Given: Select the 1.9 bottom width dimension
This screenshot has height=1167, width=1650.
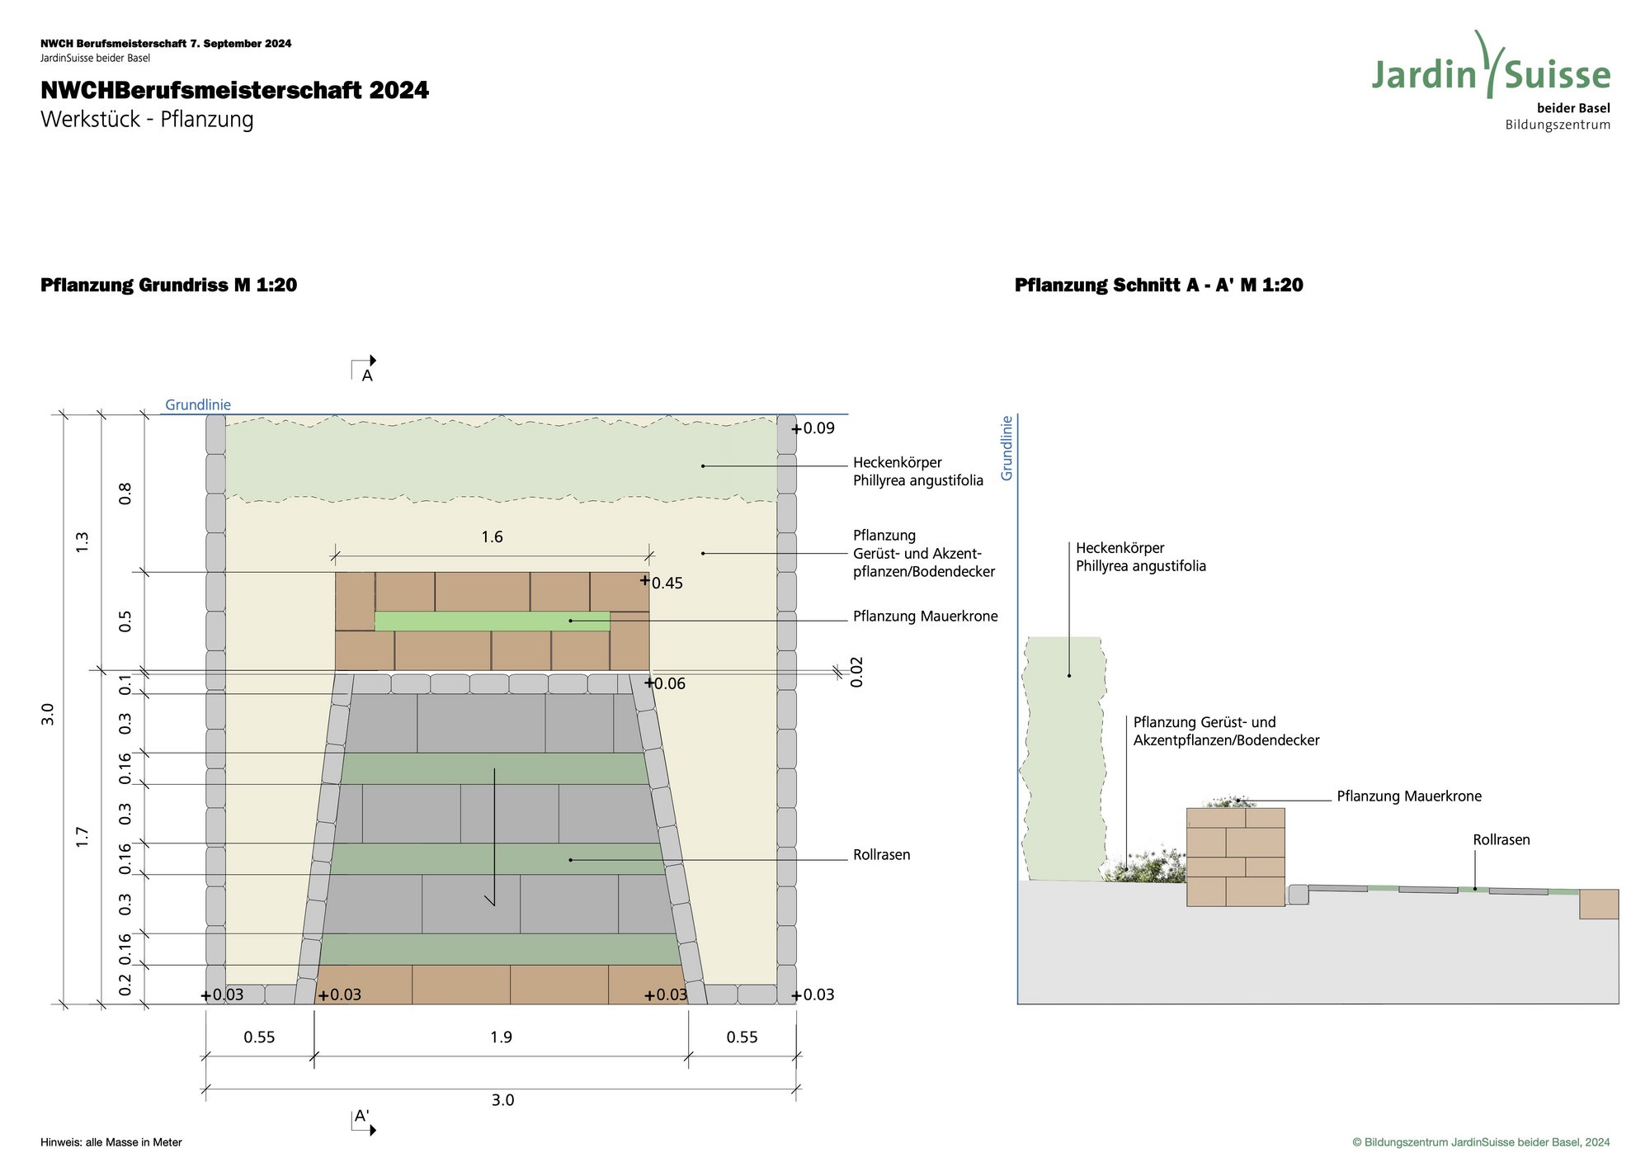Looking at the screenshot, I should 501,1037.
